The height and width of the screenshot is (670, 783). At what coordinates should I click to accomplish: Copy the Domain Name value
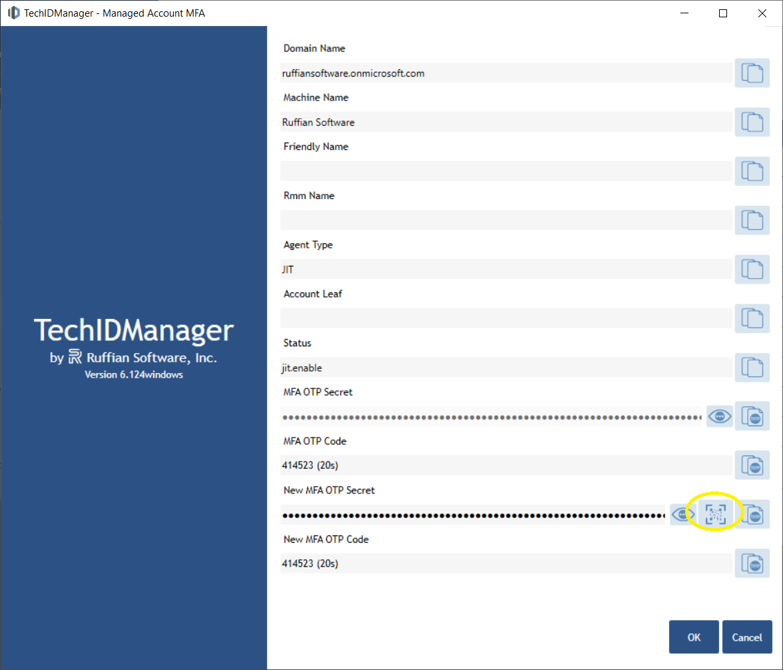[752, 73]
